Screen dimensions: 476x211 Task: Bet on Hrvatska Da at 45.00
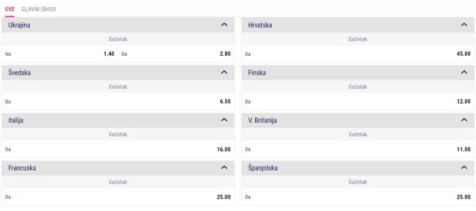[358, 54]
